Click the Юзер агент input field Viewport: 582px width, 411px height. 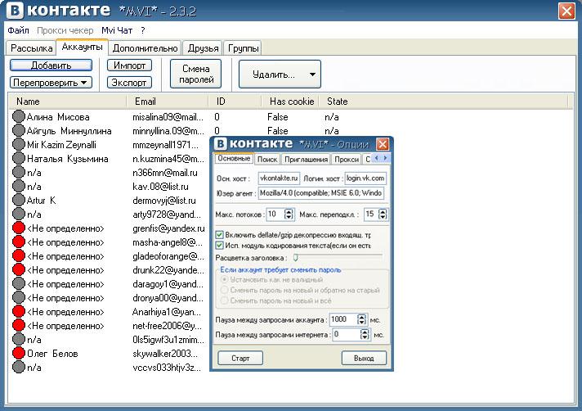tap(321, 193)
